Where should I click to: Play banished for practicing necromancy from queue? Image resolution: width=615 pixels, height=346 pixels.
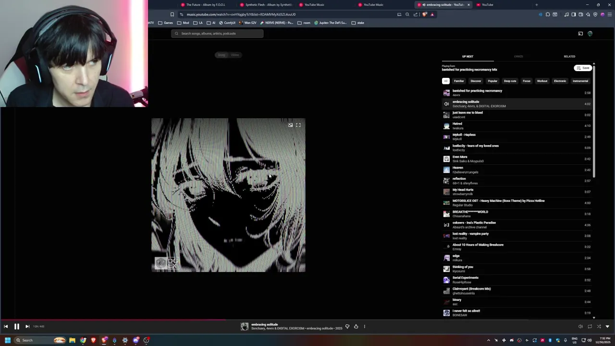(x=517, y=93)
